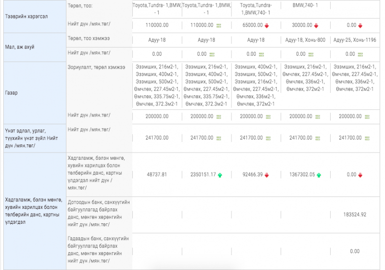Viewport: 385px width, 270px height.
Task: Select the Тээврийн хэрэгсэл row header
Action: [x=34, y=16]
